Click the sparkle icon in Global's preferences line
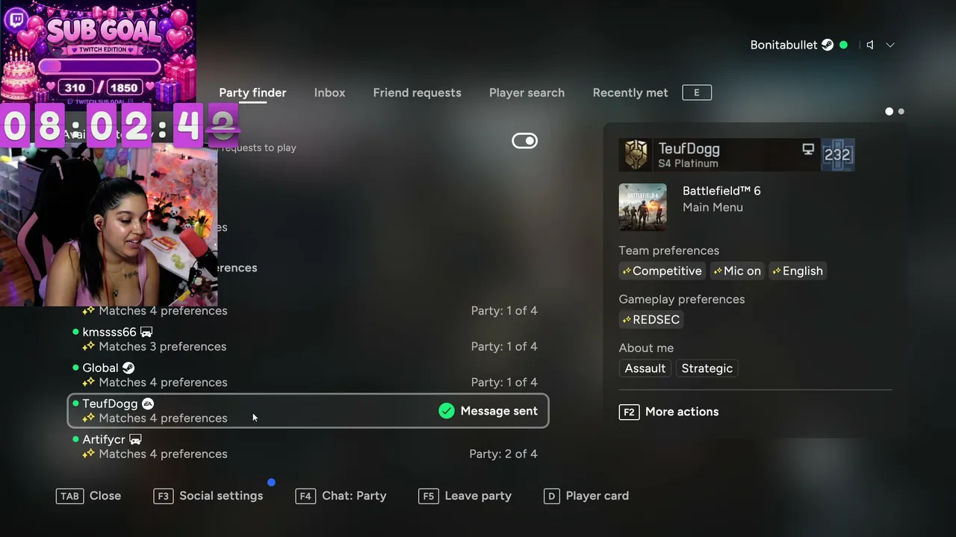The height and width of the screenshot is (537, 956). pos(89,382)
